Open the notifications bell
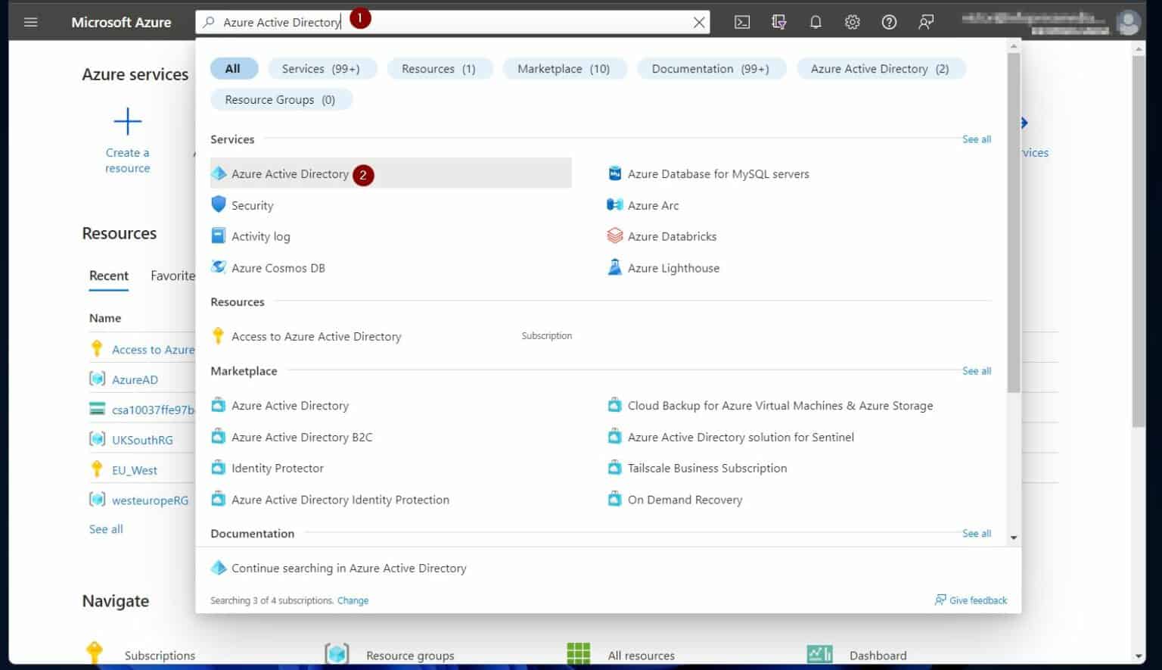 [x=816, y=22]
